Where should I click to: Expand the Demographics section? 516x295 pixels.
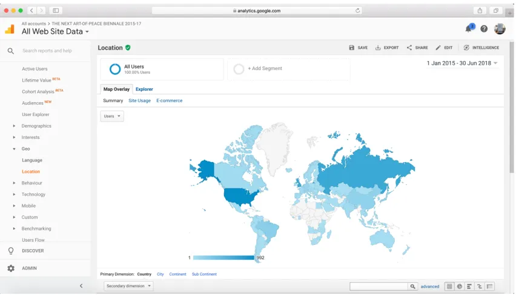pos(14,126)
